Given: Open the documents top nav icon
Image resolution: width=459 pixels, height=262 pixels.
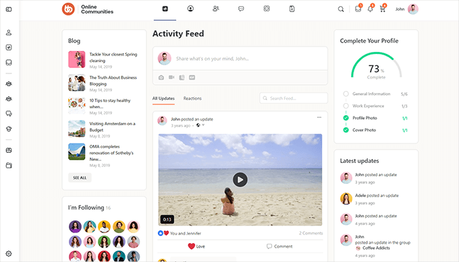Looking at the screenshot, I should tap(292, 9).
